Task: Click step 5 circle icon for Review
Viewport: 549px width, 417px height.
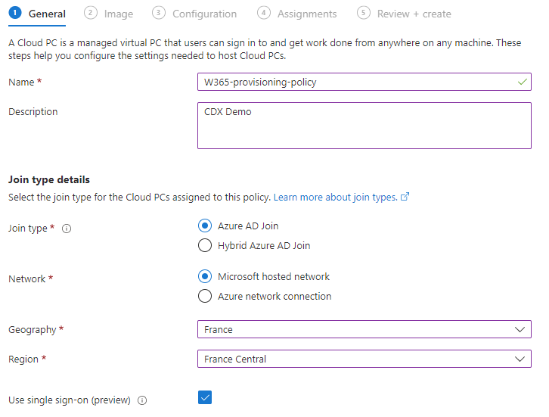Action: tap(364, 13)
